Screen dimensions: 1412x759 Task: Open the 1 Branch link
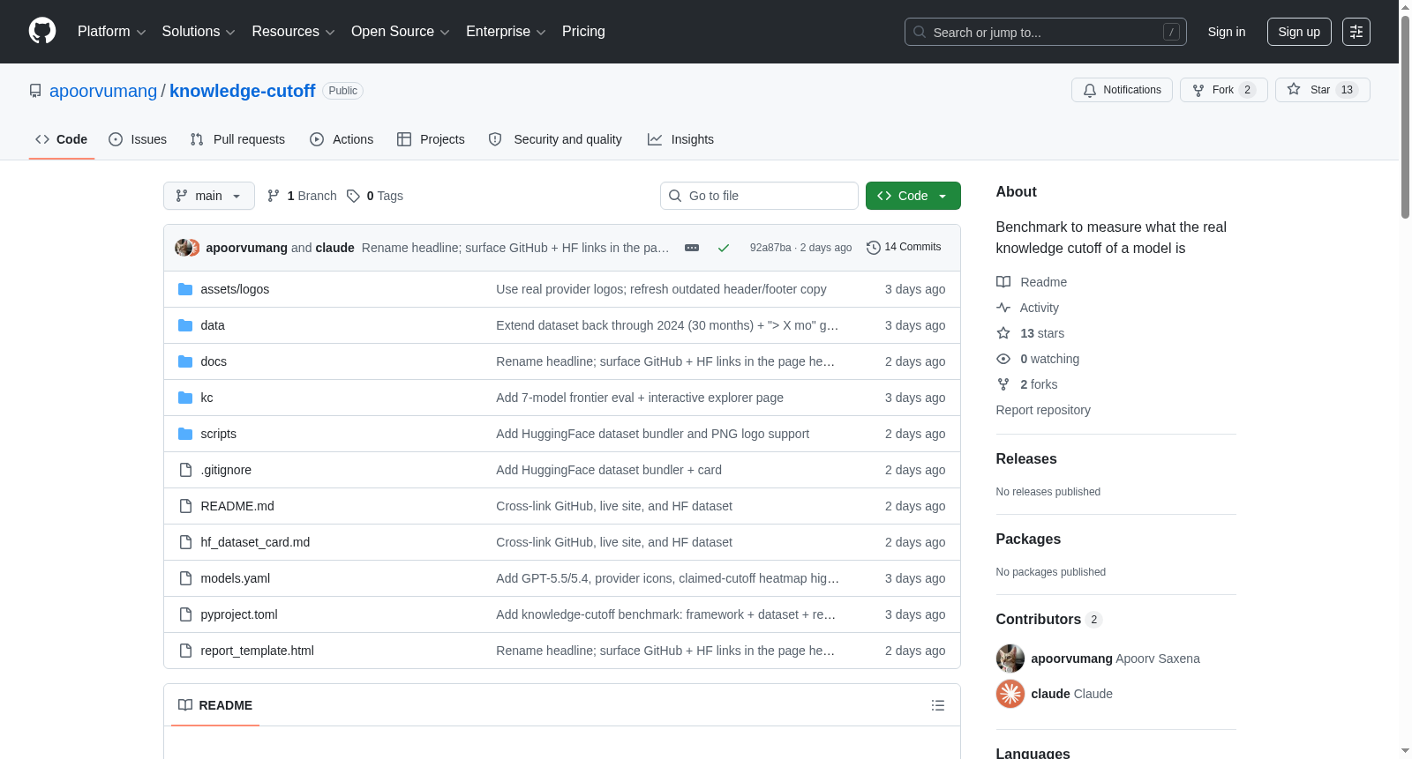point(302,196)
